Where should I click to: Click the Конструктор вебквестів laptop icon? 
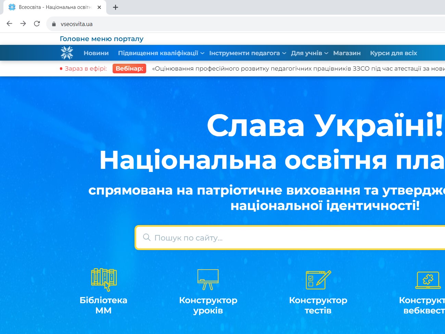[x=428, y=280]
